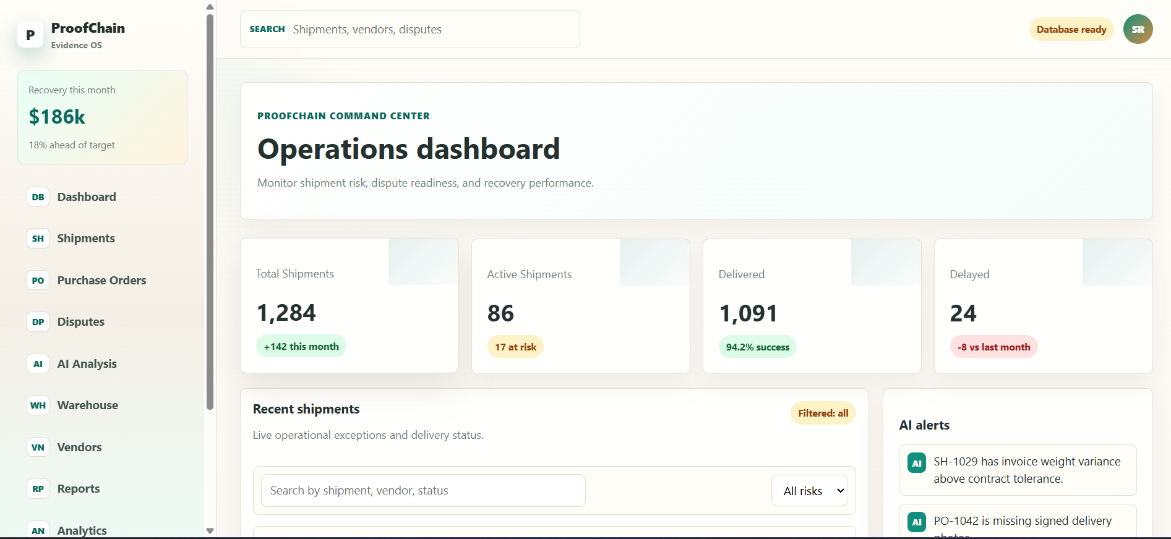Click the WH Warehouse sidebar icon
Viewport: 1171px width, 539px height.
tap(38, 405)
